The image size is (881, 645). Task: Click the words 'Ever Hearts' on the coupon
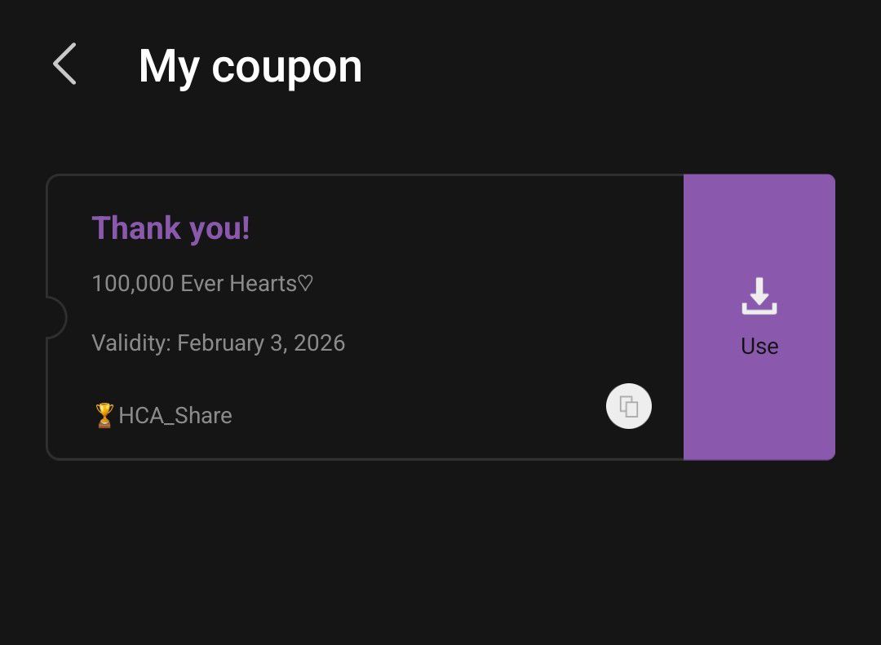[x=238, y=284]
